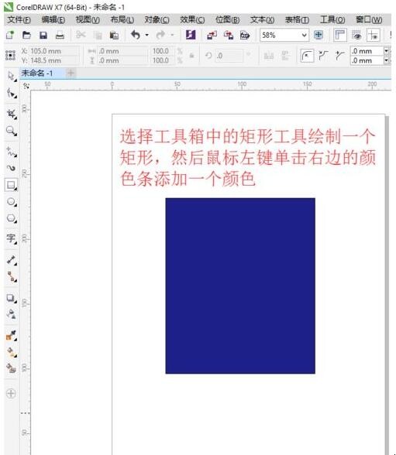
Task: Select the Color Eyedropper tool
Action: (x=11, y=335)
